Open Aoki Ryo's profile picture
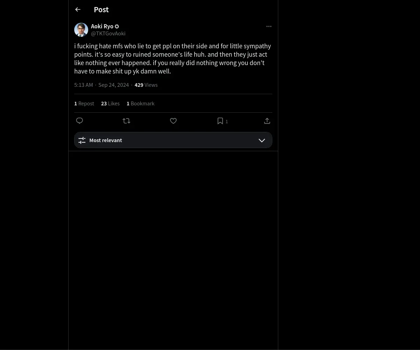The height and width of the screenshot is (350, 420). [81, 30]
